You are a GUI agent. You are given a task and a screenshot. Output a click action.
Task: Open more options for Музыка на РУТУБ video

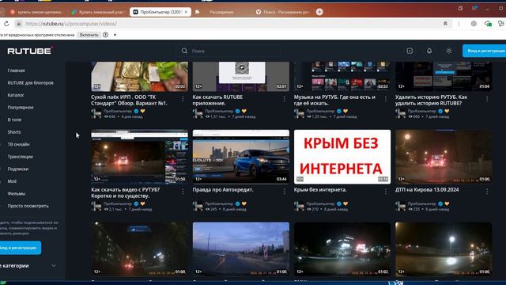pyautogui.click(x=385, y=98)
